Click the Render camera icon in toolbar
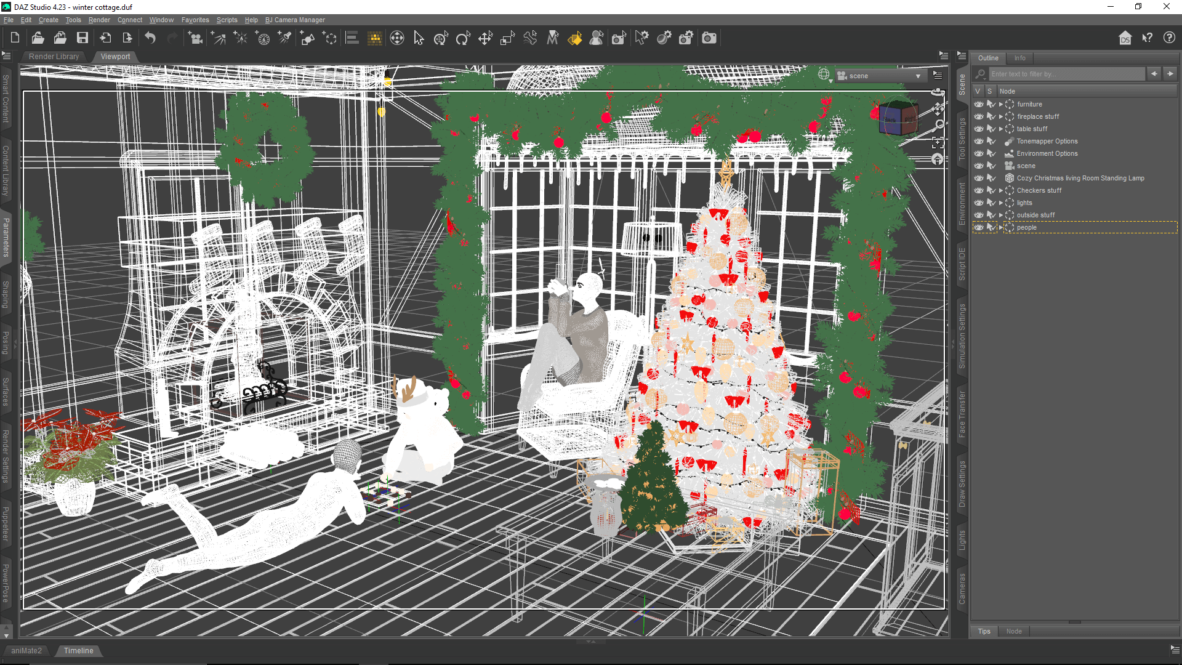The width and height of the screenshot is (1182, 665). [709, 38]
